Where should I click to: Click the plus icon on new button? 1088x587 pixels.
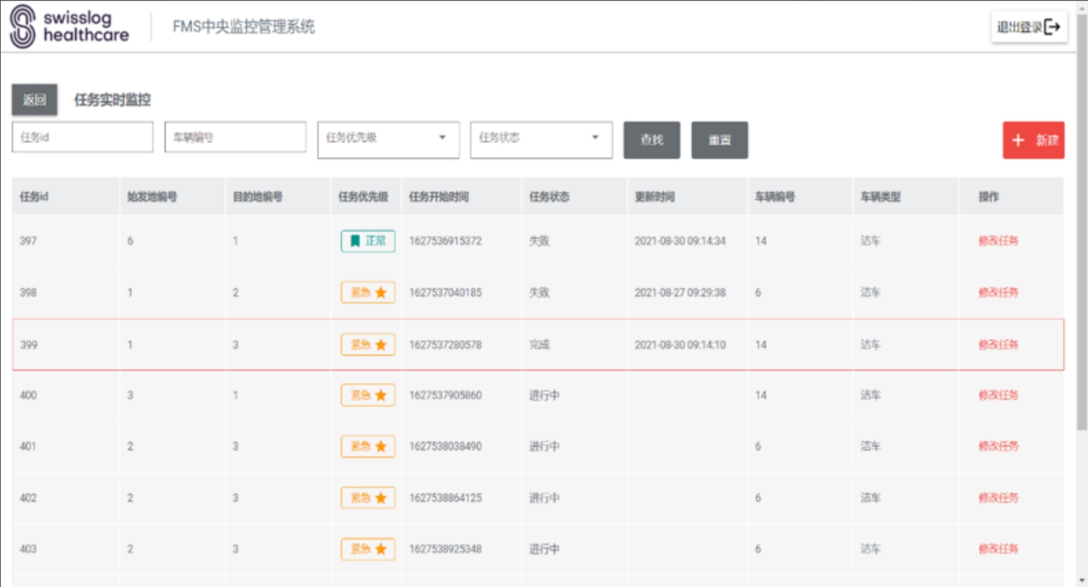coord(1018,140)
